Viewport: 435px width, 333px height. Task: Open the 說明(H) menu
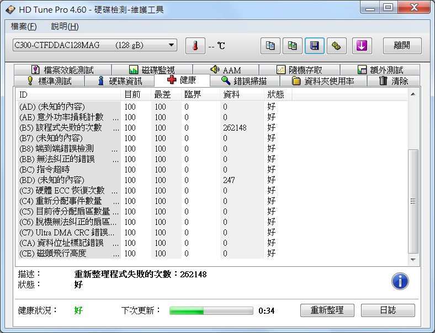(x=65, y=26)
